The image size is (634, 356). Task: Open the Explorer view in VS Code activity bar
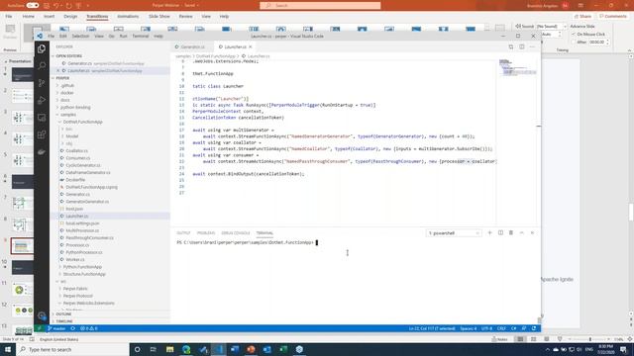(x=42, y=48)
